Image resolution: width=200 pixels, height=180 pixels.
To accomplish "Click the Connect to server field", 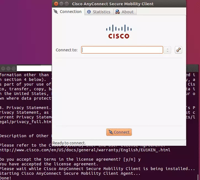I will point(122,50).
